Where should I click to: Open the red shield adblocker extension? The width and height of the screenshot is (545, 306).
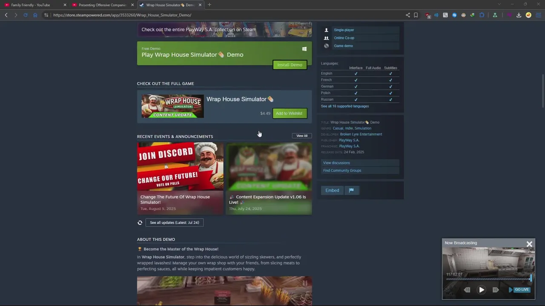[x=428, y=15]
